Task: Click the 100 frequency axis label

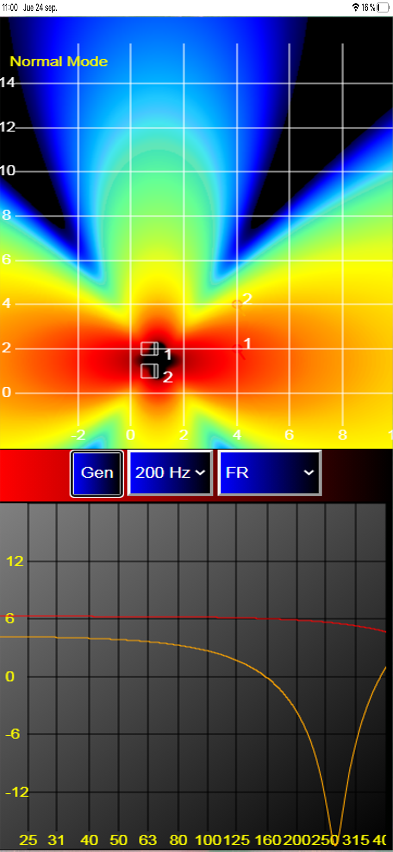Action: pyautogui.click(x=208, y=840)
